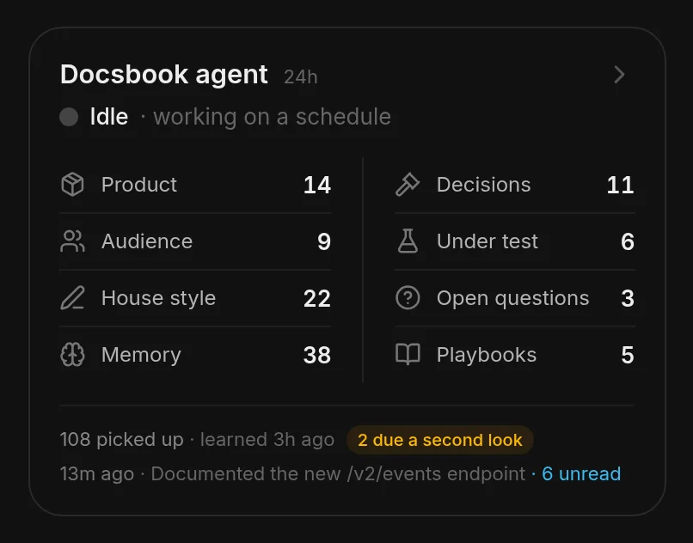Viewport: 693px width, 543px height.
Task: Click the Under test flask icon
Action: [408, 241]
